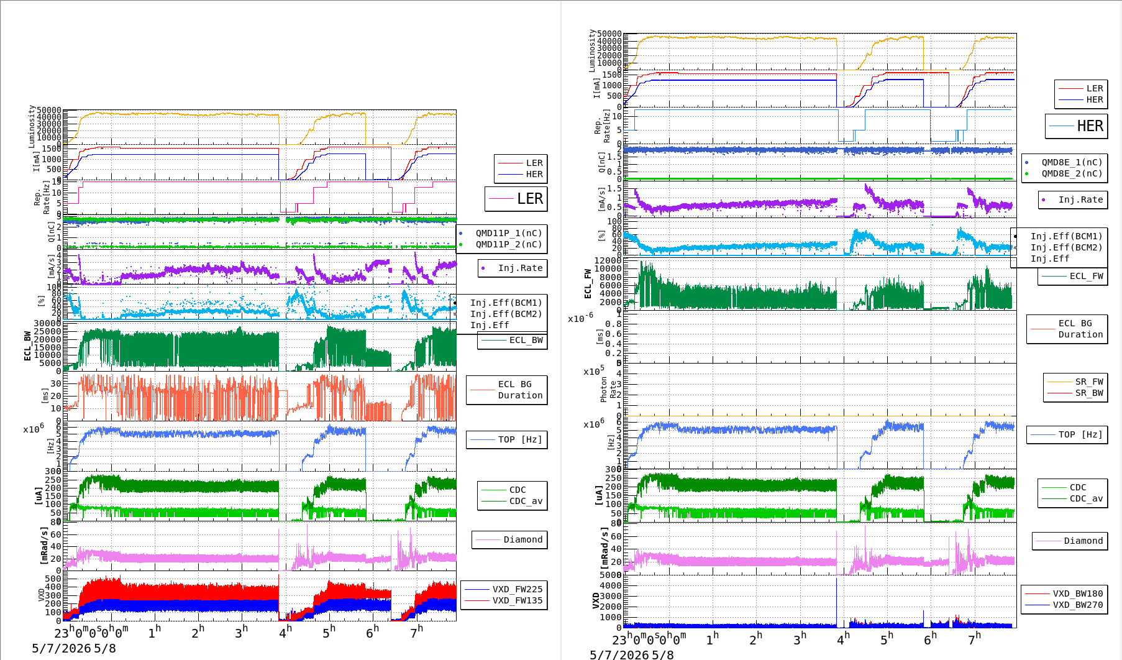
Task: Click the Luminosity axis title of left plot
Action: coord(32,126)
